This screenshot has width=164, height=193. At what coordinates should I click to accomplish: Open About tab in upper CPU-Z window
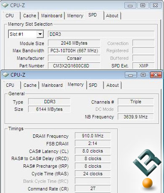[x=112, y=16]
